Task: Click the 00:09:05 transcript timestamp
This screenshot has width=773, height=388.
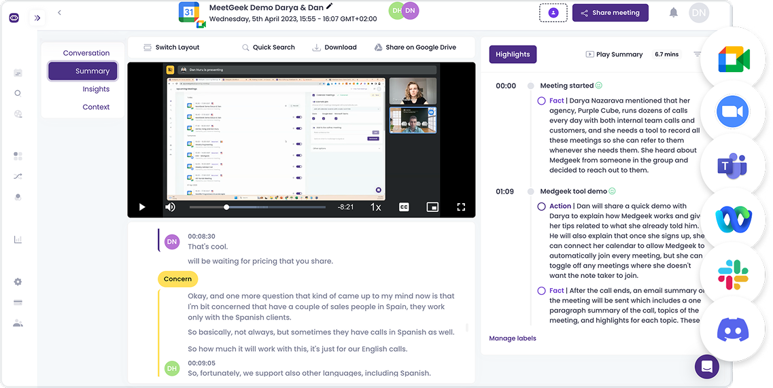Action: (x=201, y=363)
